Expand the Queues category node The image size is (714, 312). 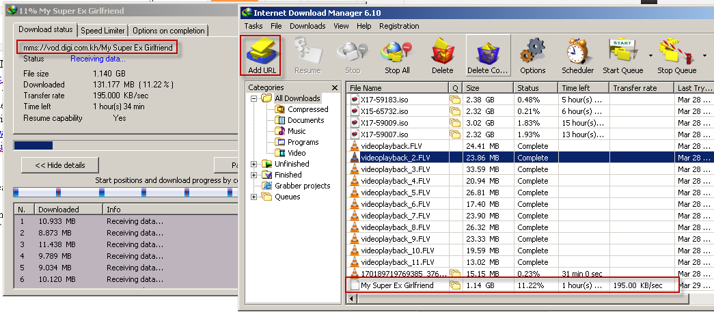[253, 197]
